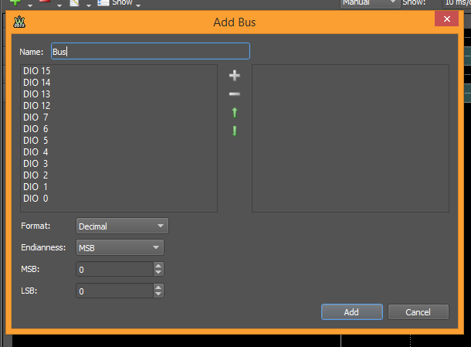Viewport: 471px width, 347px height.
Task: Increment the LSB spinner value
Action: pos(159,287)
